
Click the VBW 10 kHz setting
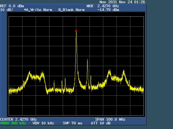click(43, 123)
